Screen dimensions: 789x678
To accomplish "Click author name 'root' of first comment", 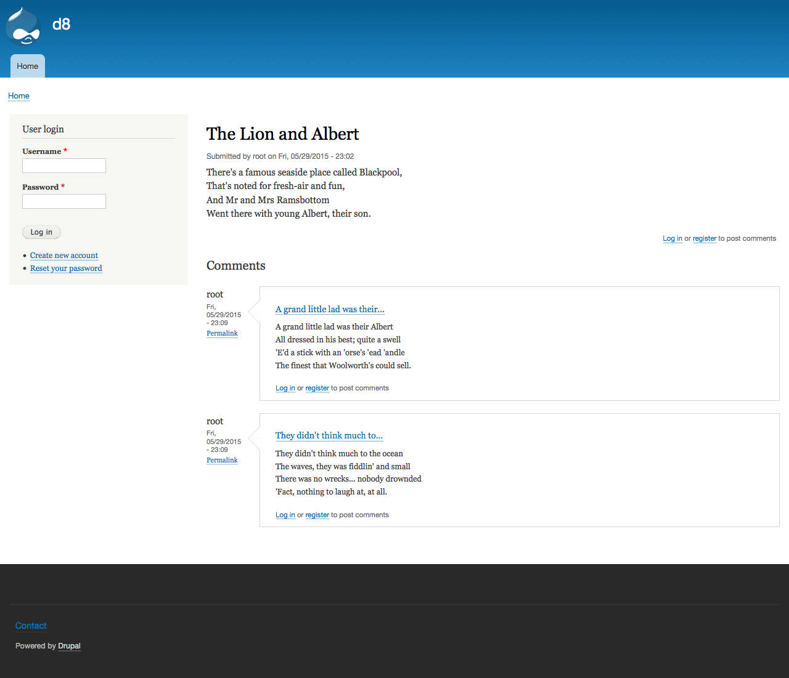I will (215, 294).
